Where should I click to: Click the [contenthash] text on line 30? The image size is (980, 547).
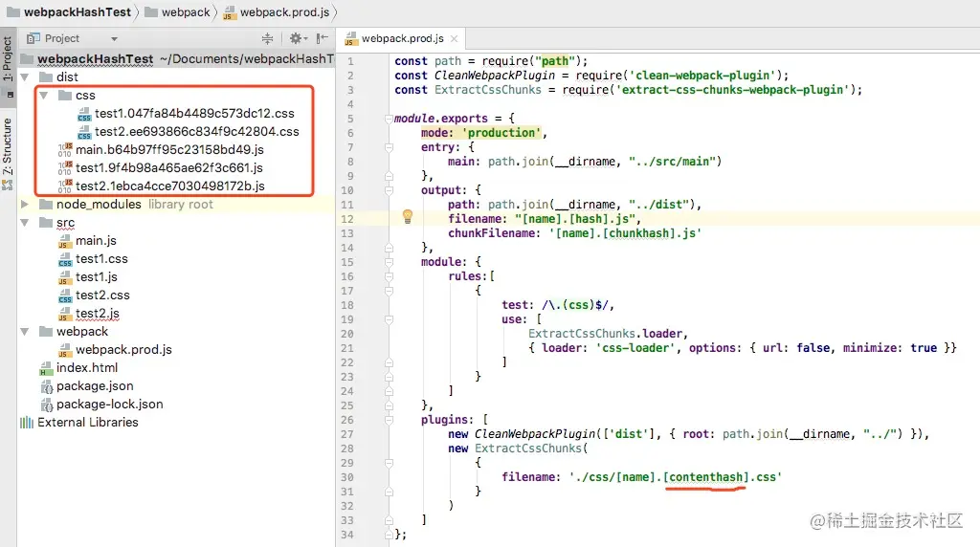(705, 477)
